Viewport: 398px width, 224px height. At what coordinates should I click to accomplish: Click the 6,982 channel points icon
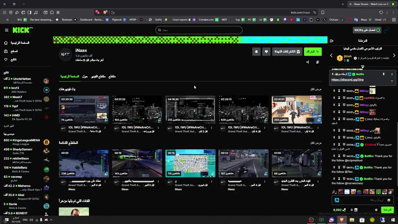(x=345, y=210)
